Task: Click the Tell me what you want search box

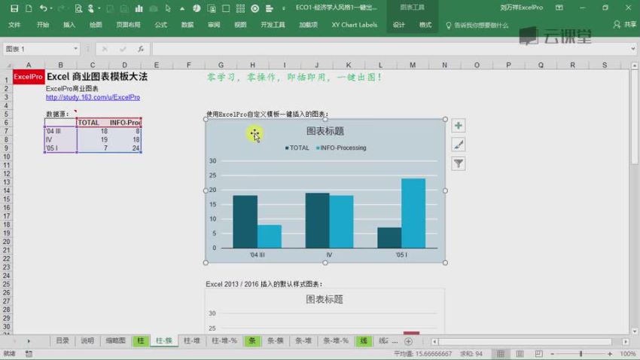Action: point(477,26)
